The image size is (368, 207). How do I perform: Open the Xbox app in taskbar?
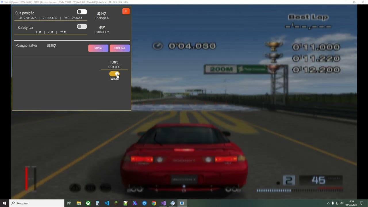tap(88, 203)
